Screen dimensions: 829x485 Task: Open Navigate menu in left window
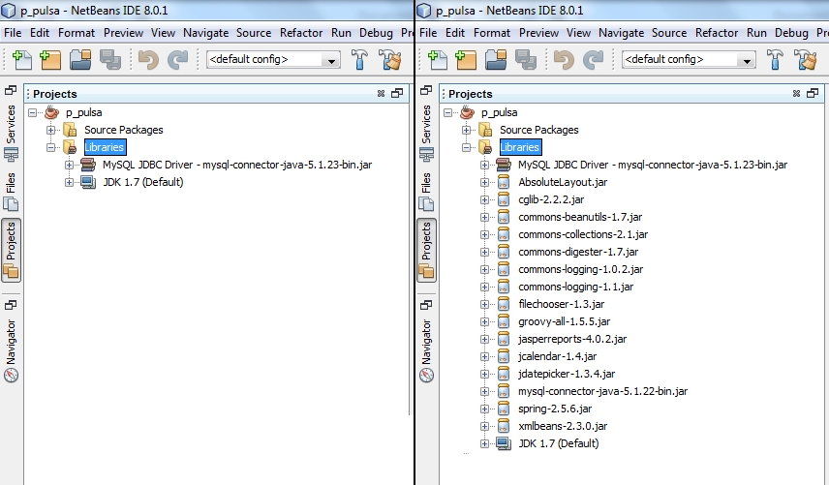205,33
